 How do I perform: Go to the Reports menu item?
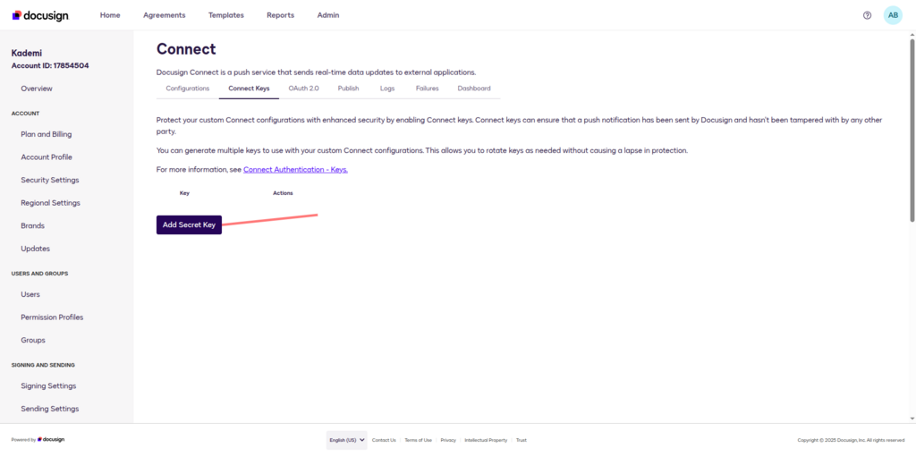[x=280, y=15]
